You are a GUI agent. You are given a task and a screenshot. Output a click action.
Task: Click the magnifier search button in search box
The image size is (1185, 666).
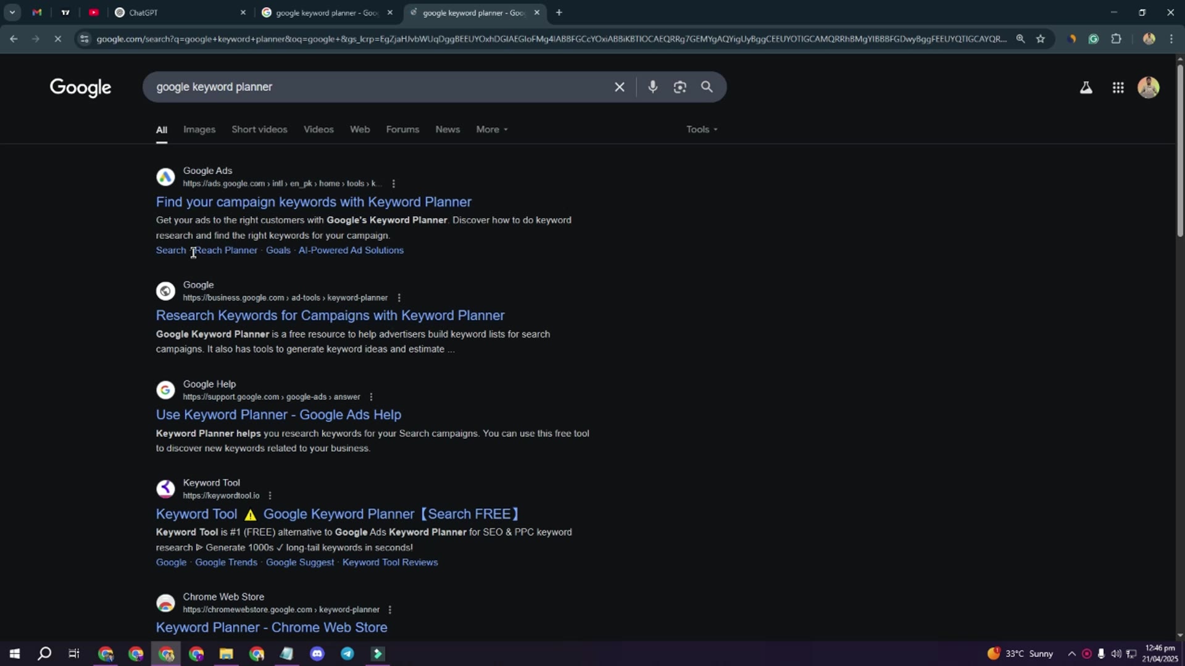pos(707,87)
